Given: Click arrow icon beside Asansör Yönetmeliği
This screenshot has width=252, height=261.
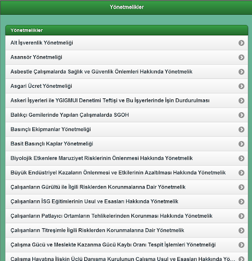Looking at the screenshot, I should coord(241,57).
